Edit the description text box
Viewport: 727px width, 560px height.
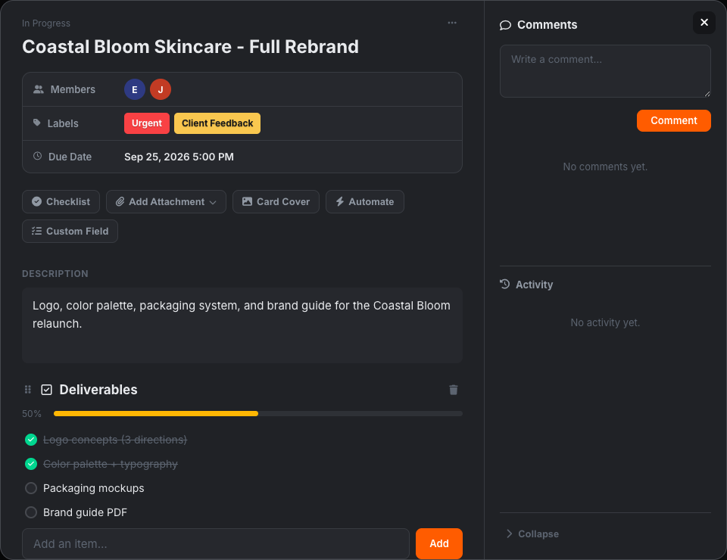(242, 325)
